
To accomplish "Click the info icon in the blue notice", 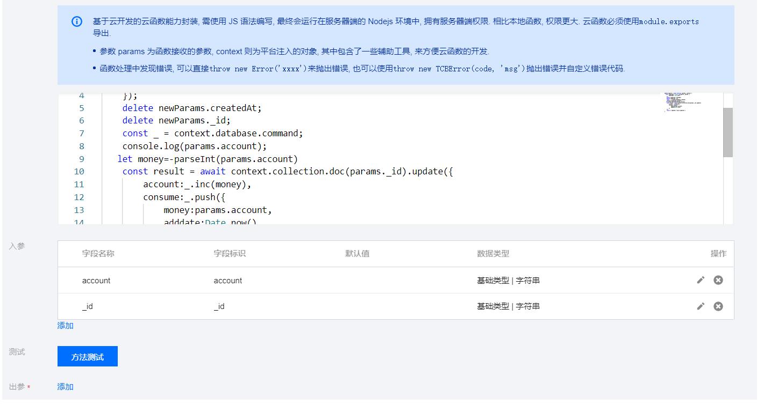I will tap(77, 22).
